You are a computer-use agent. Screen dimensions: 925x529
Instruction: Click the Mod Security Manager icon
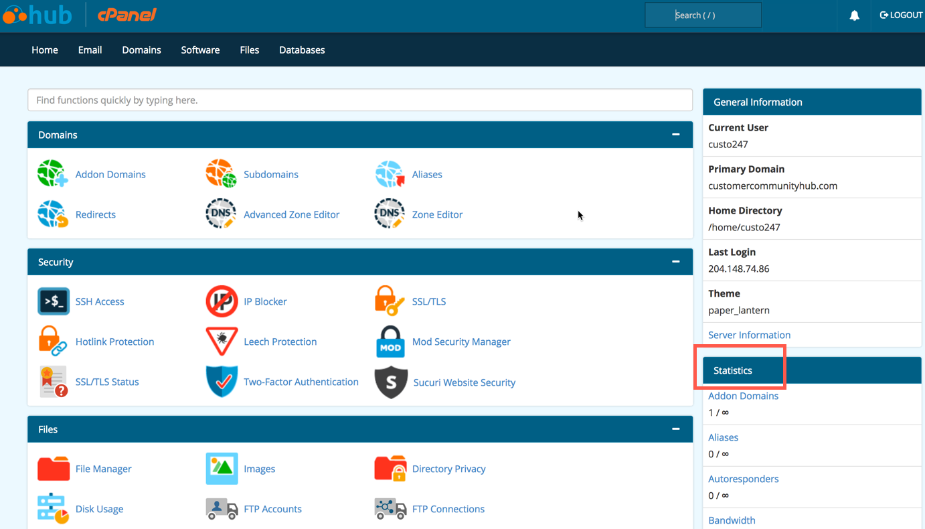tap(390, 342)
